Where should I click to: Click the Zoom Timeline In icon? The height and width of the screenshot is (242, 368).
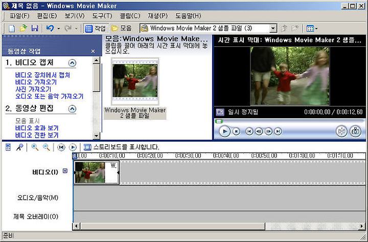click(x=35, y=147)
